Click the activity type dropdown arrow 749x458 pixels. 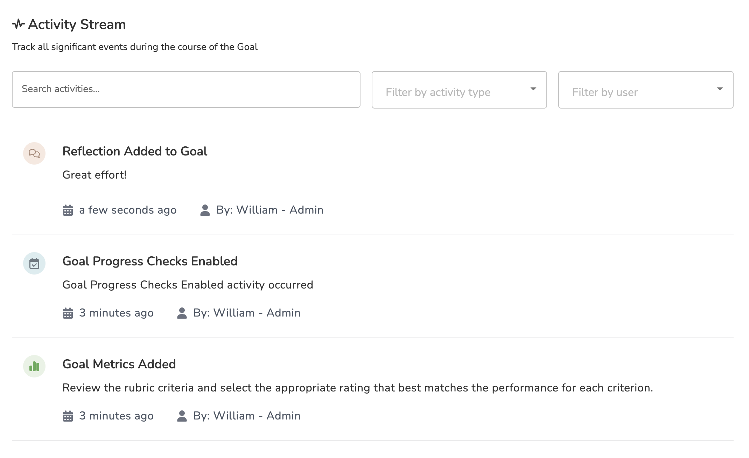point(533,89)
